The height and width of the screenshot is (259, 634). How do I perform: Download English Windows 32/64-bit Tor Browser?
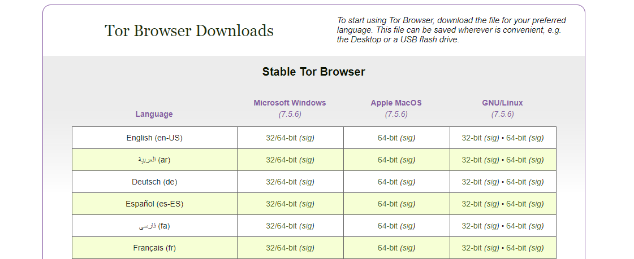(281, 138)
